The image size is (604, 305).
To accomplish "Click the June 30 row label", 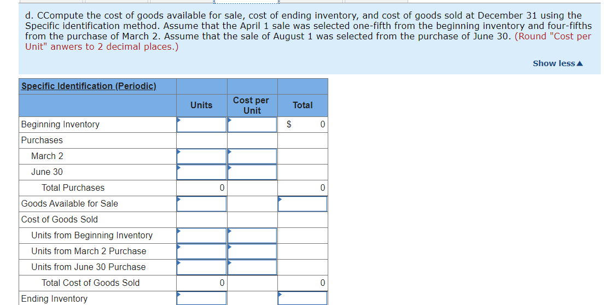I will pos(47,172).
